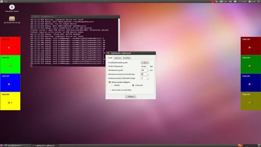Click the Lightpack dialog title bar icon
Viewport: 261px width, 147px height.
click(108, 53)
